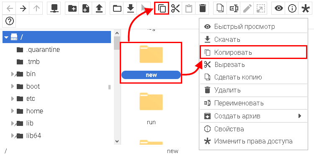This screenshot has width=314, height=156.
Task: Click the Paste clipboard toolbar icon
Action: pyautogui.click(x=189, y=8)
